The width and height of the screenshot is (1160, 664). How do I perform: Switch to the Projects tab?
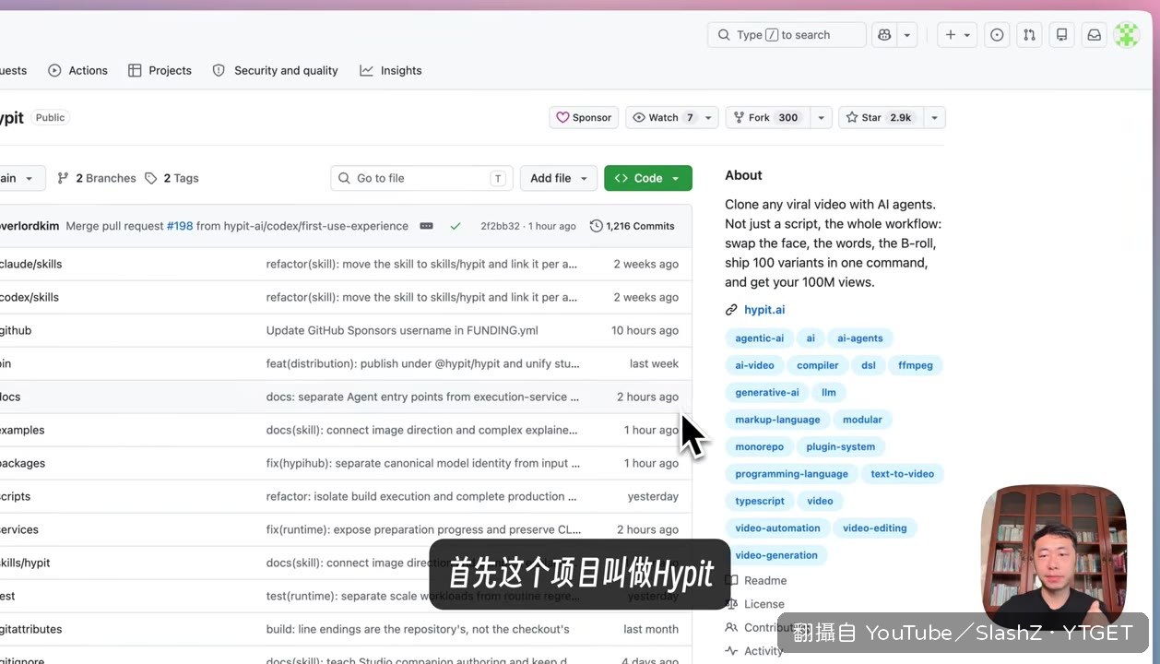[160, 70]
